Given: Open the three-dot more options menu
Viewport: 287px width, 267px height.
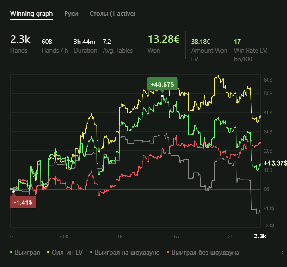Looking at the screenshot, I should click(283, 251).
